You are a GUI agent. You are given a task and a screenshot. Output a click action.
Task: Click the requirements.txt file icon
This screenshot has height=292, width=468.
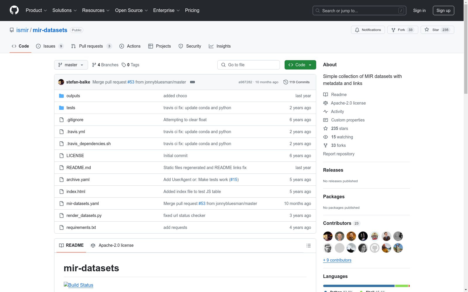point(61,227)
